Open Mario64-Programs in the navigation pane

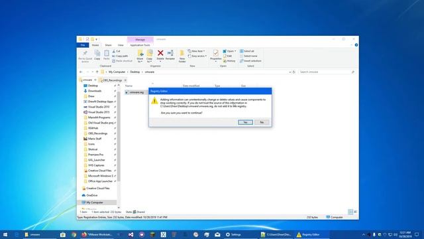[99, 118]
